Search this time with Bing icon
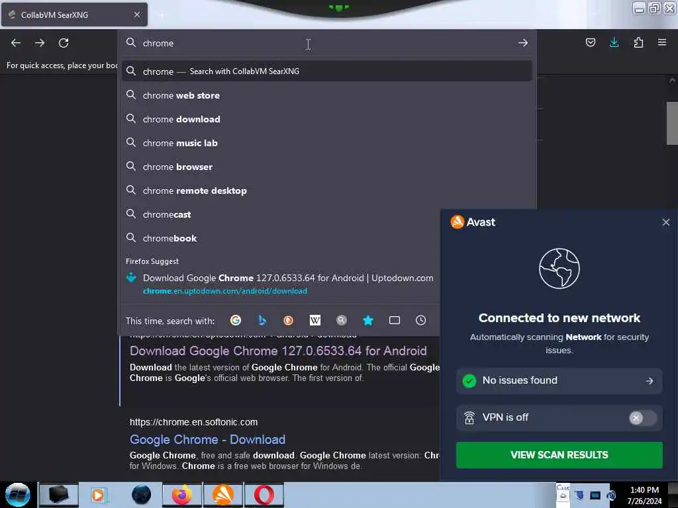The height and width of the screenshot is (508, 678). (x=262, y=320)
